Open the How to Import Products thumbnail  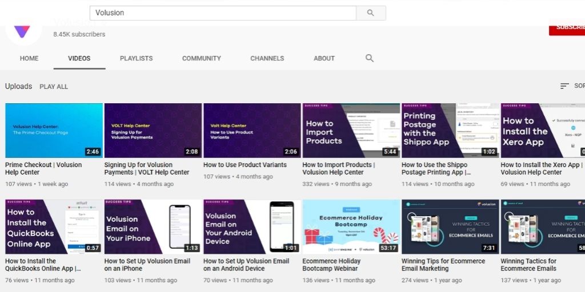tap(351, 131)
